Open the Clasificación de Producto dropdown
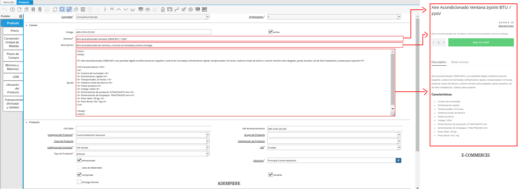The width and height of the screenshot is (518, 189). (399, 141)
